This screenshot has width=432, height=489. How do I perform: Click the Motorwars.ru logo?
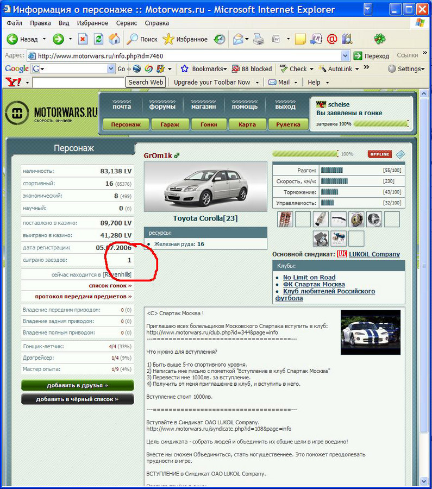[x=52, y=114]
